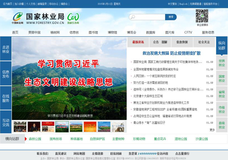Screen dimensions: 228x160
Task: Select the first conference-room slide thumbnail
Action: point(20,127)
